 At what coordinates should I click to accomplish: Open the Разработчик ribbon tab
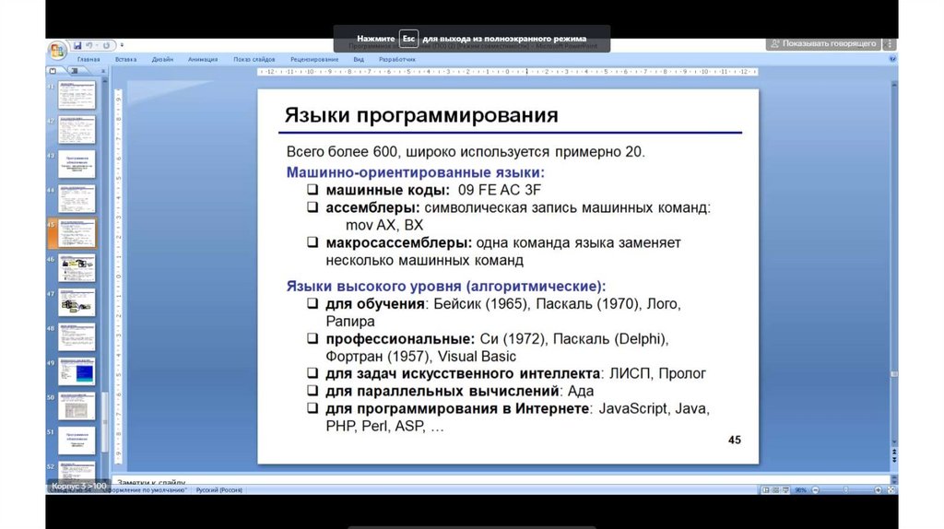[397, 60]
